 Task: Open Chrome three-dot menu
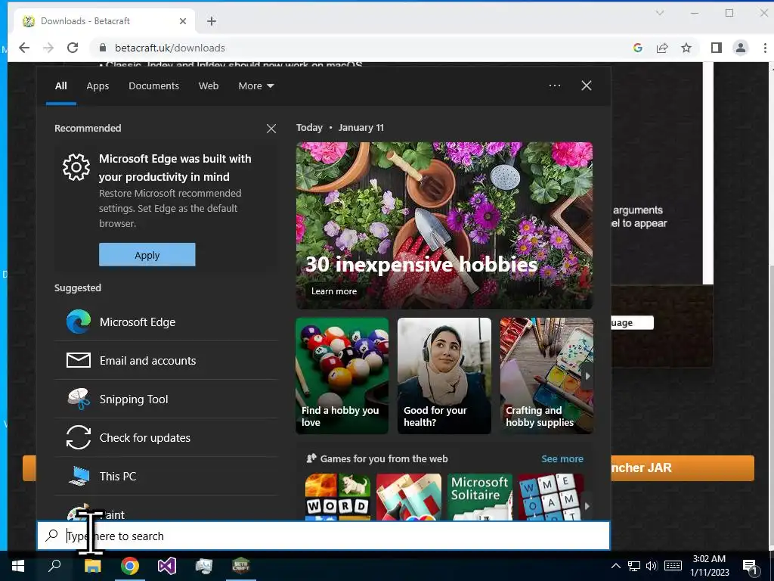(x=765, y=48)
